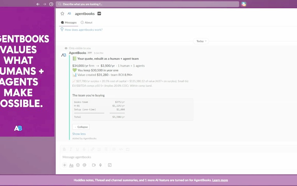
Task: Toggle the Aa formatting toolbar
Action: point(71,165)
